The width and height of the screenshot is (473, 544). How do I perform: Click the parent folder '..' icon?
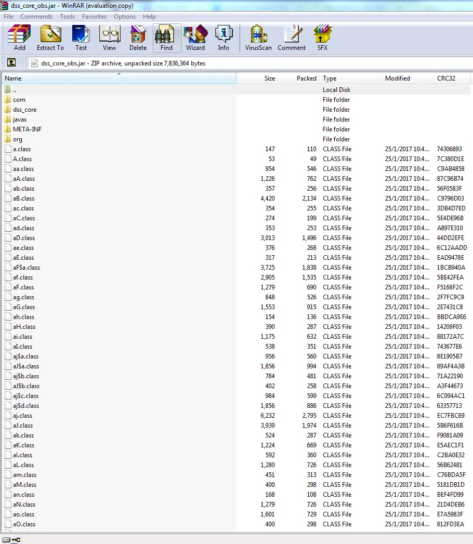(8, 89)
